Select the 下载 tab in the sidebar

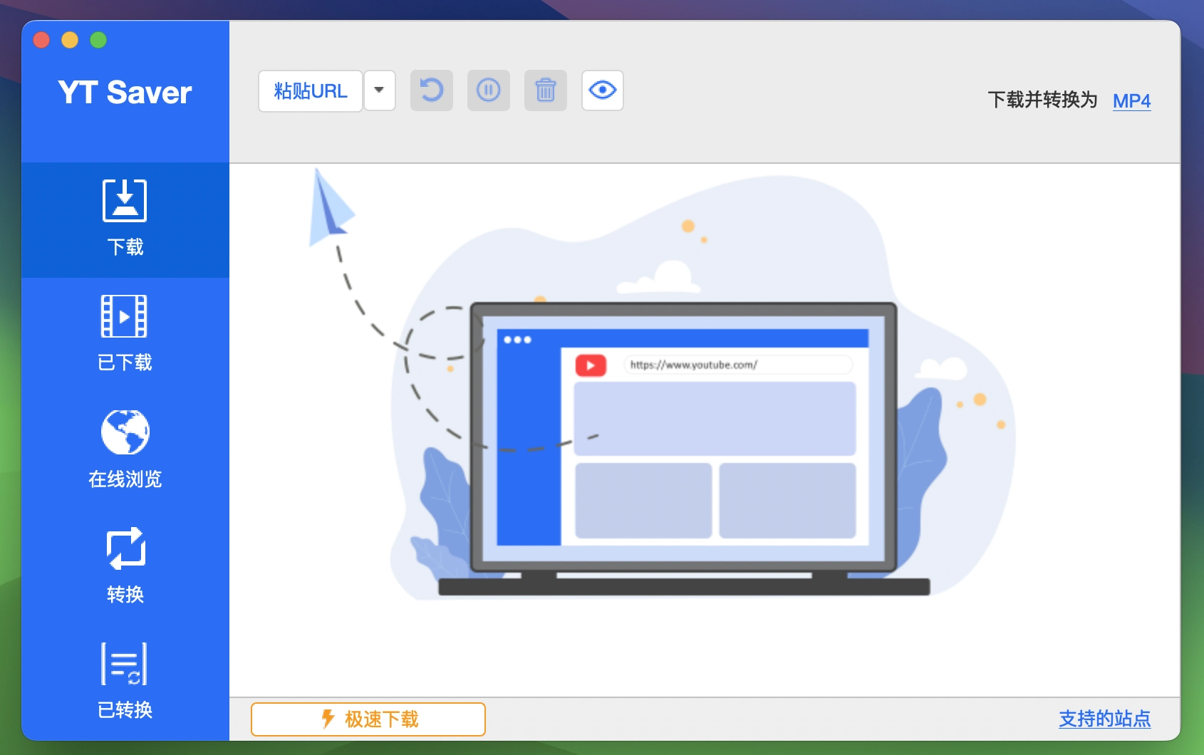(x=125, y=219)
